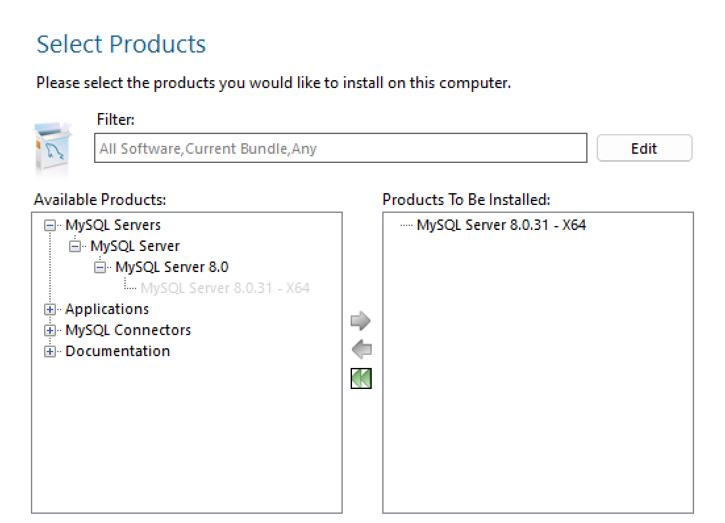Collapse the MySQL Servers tree node
725x523 pixels.
click(50, 225)
